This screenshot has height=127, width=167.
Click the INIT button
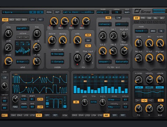57,12
